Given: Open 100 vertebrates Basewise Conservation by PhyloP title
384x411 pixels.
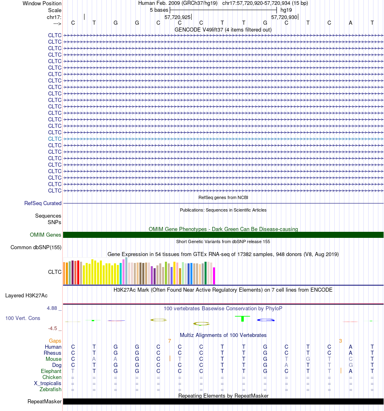Looking at the screenshot, I should [223, 309].
